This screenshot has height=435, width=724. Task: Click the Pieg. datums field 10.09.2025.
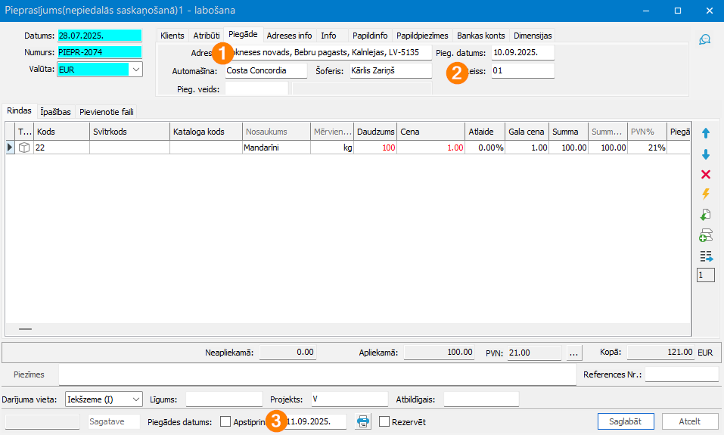(523, 53)
